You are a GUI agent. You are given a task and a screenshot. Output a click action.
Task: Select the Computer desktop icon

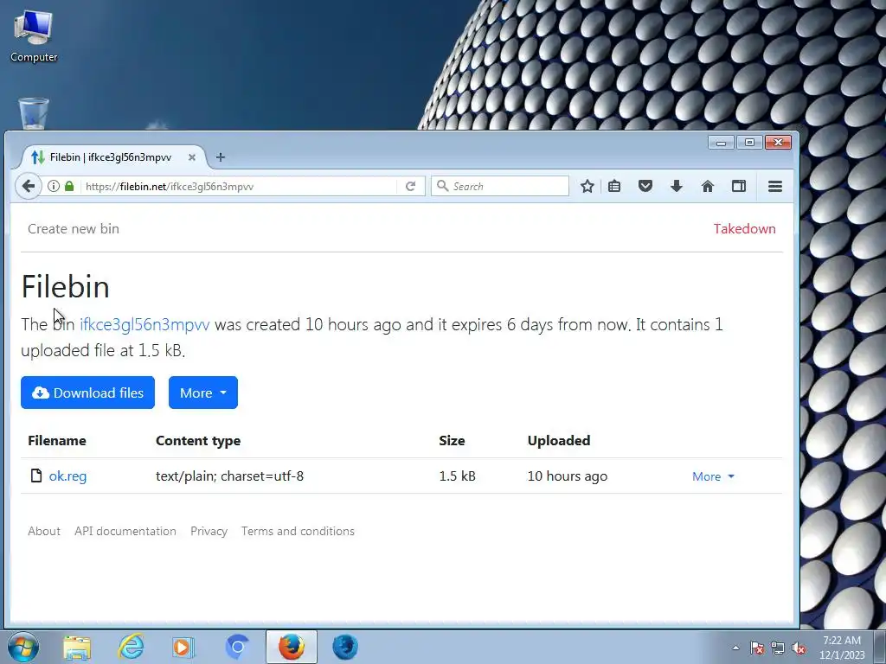(x=34, y=36)
